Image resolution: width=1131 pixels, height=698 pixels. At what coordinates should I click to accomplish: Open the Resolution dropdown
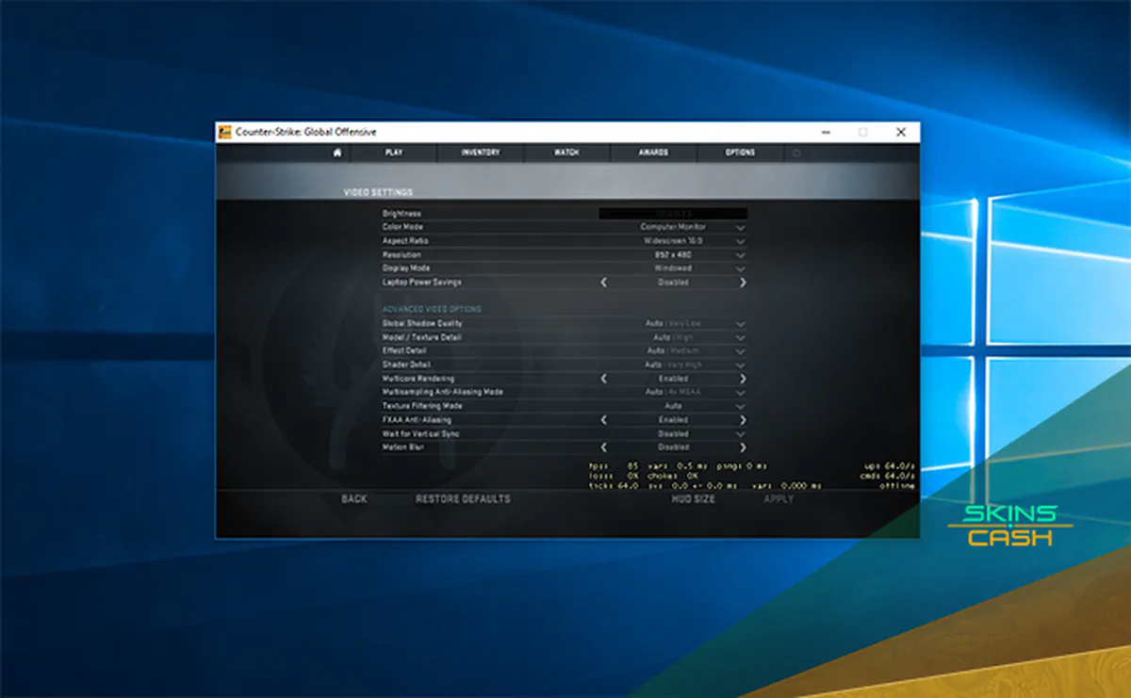[x=741, y=255]
